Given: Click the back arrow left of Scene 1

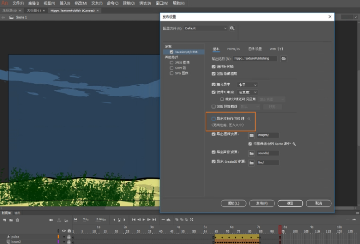Looking at the screenshot, I should (x=3, y=17).
